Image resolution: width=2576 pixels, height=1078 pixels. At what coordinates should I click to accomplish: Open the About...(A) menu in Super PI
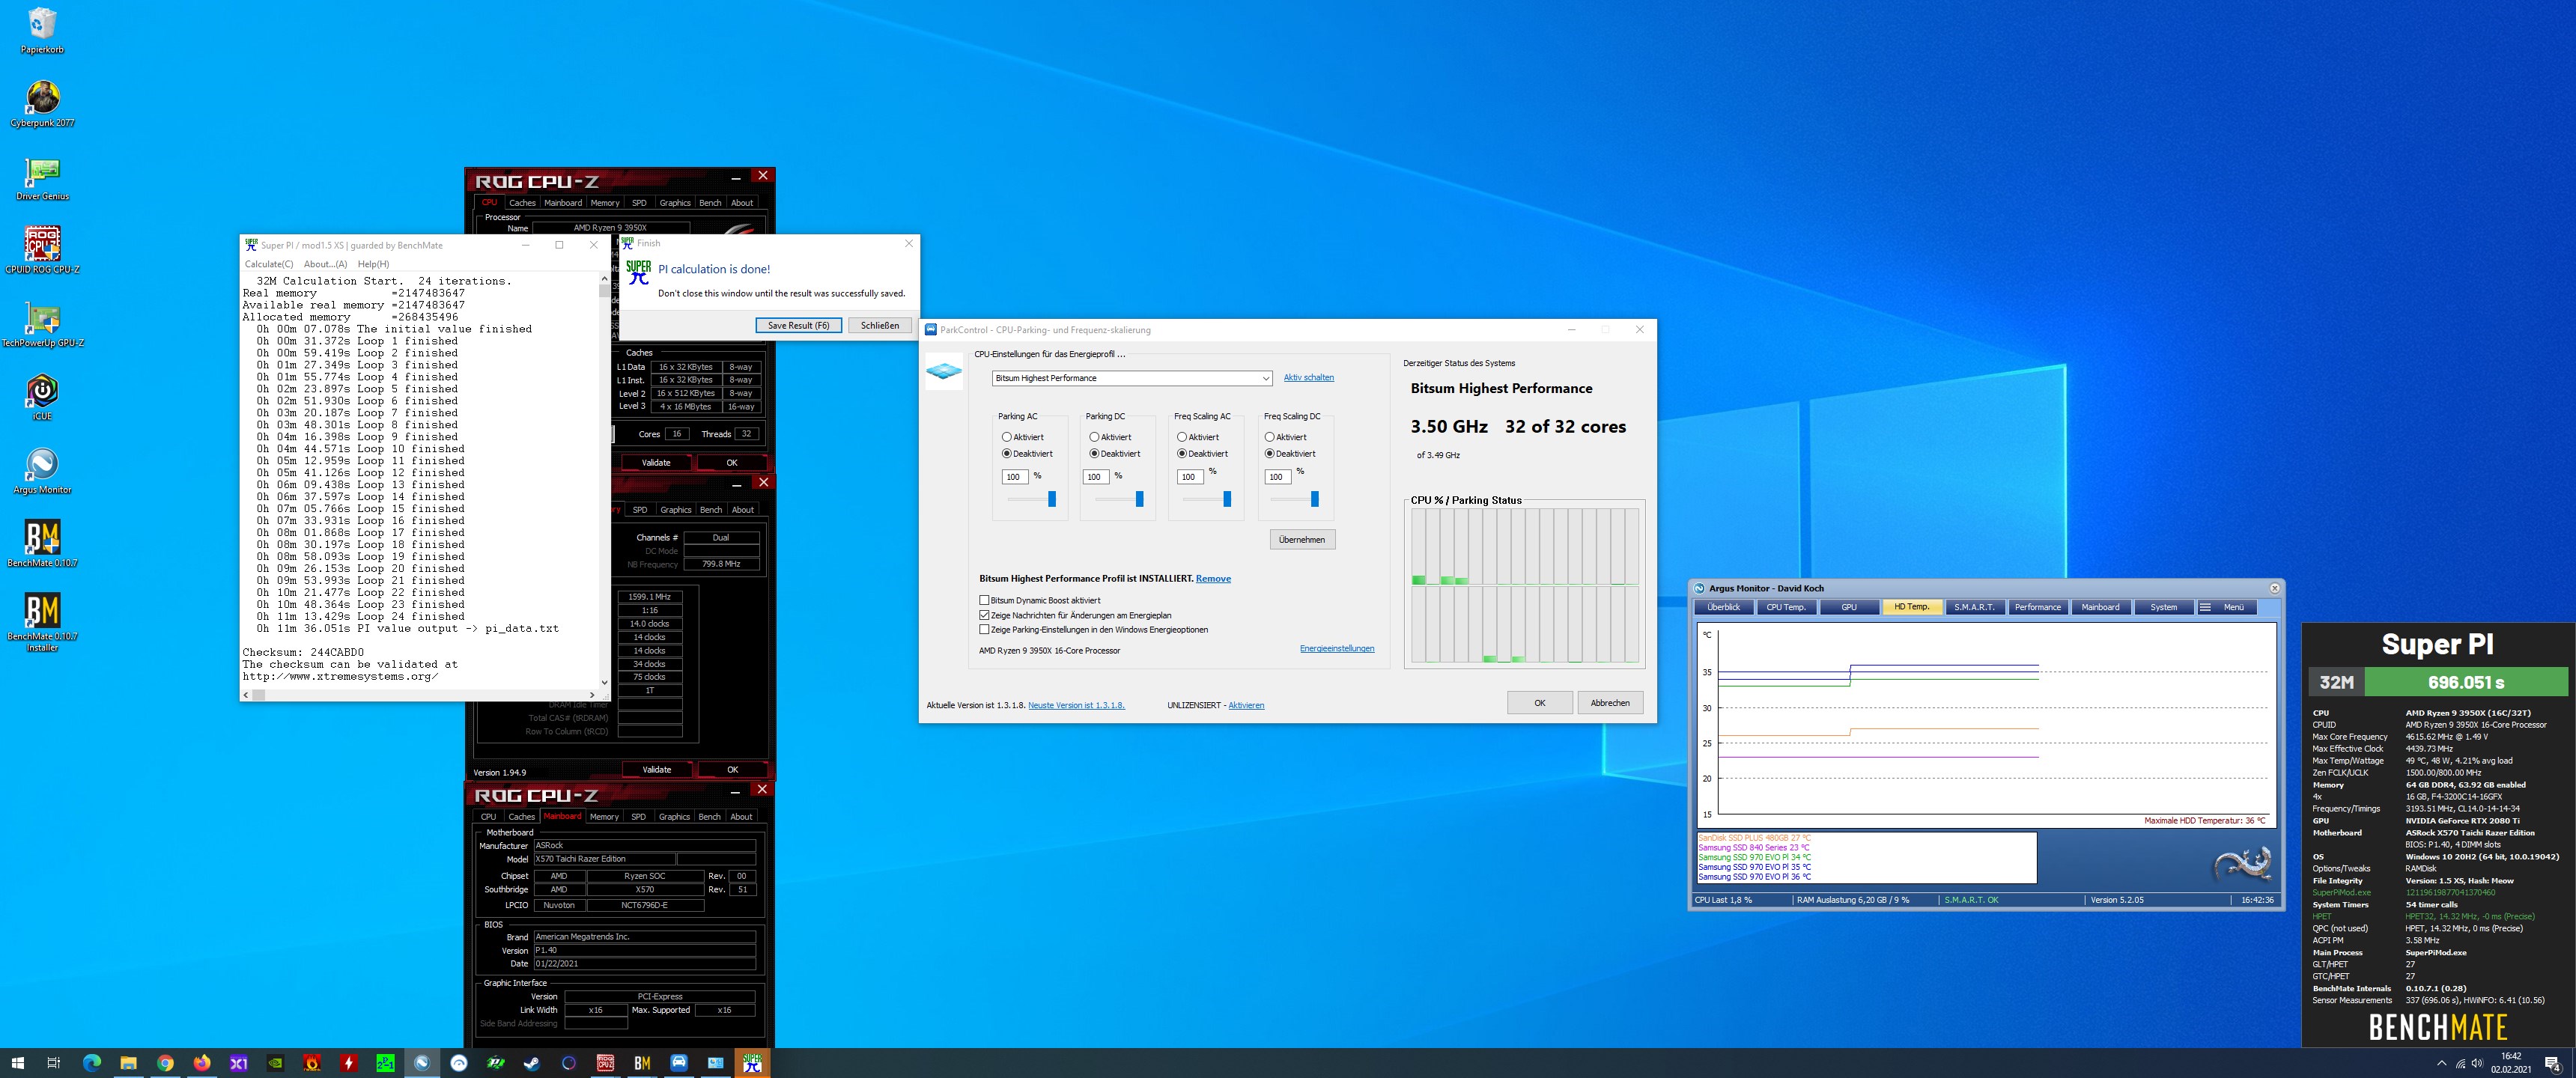point(325,264)
